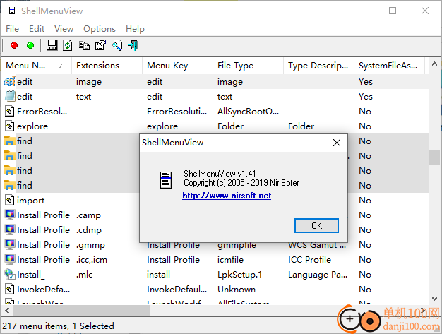This screenshot has width=442, height=334.
Task: Click the Unknown file type cell
Action: [x=237, y=290]
